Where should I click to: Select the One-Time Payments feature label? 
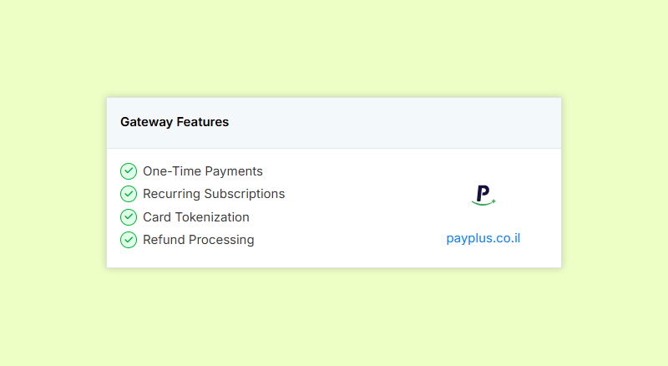click(203, 171)
